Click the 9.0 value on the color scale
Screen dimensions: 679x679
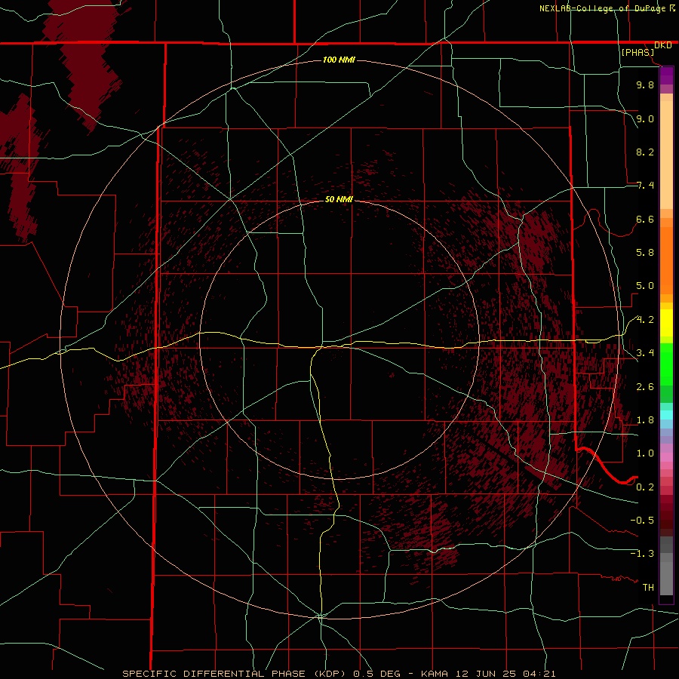pos(645,118)
